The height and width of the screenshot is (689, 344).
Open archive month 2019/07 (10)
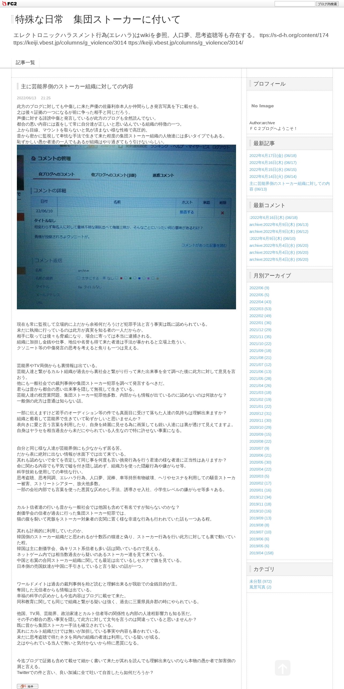tap(260, 532)
